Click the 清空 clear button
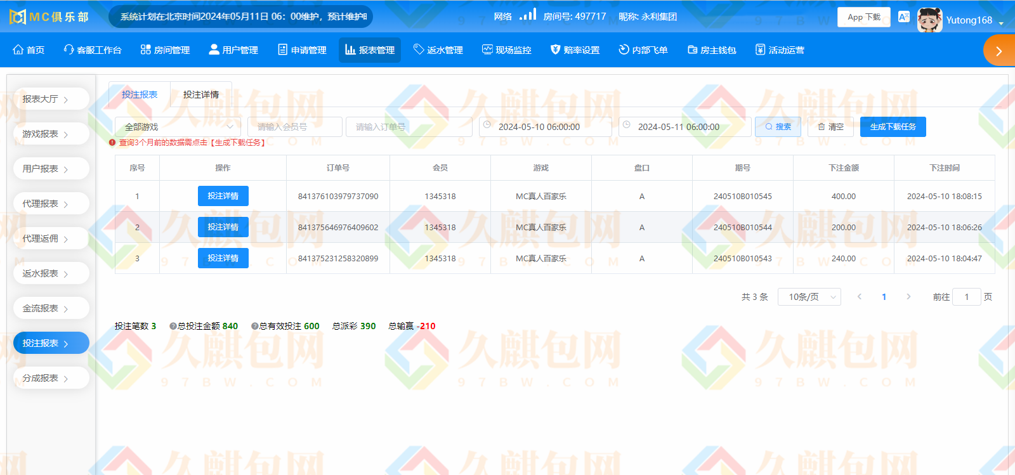The width and height of the screenshot is (1015, 475). click(x=830, y=127)
